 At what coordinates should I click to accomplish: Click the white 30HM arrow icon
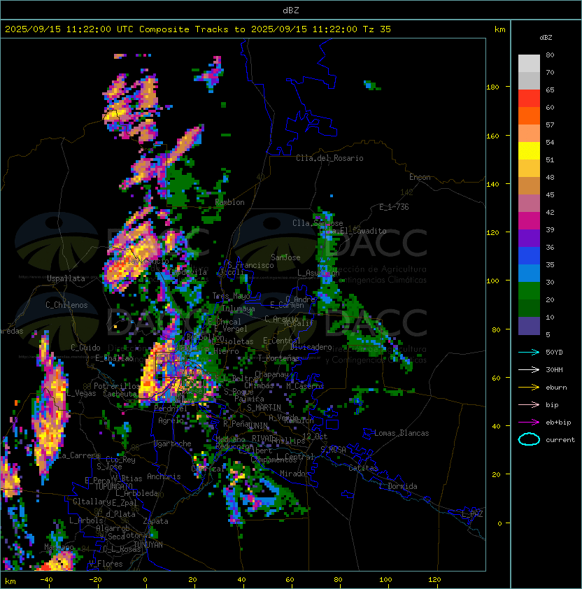point(529,369)
